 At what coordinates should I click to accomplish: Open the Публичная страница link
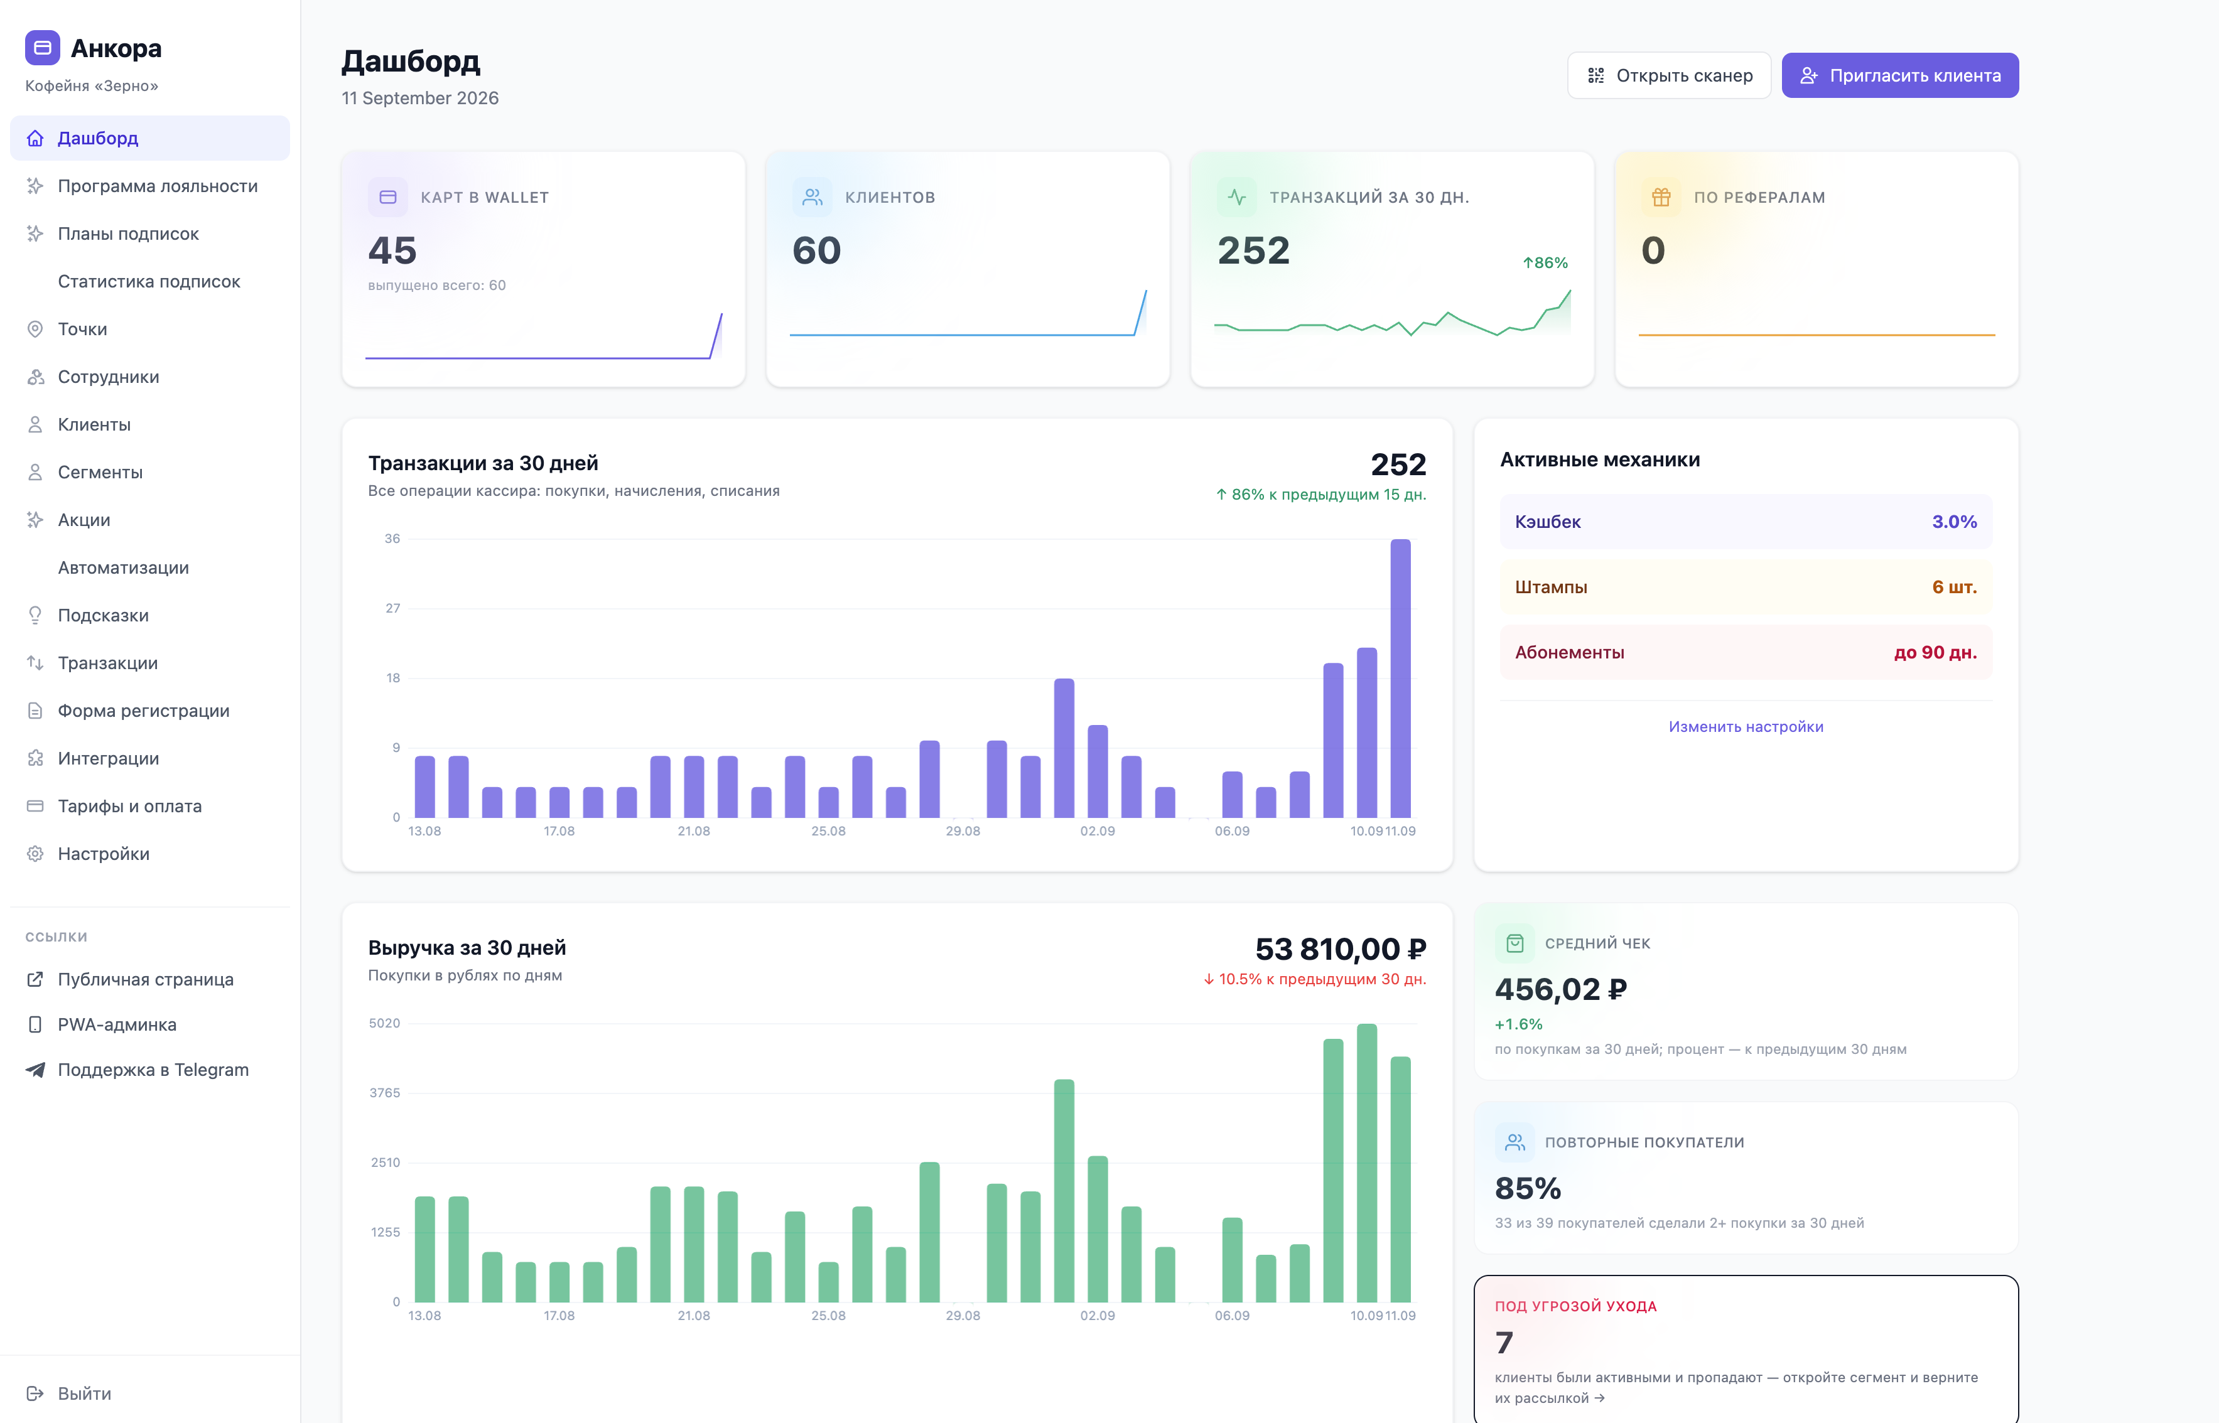click(149, 979)
